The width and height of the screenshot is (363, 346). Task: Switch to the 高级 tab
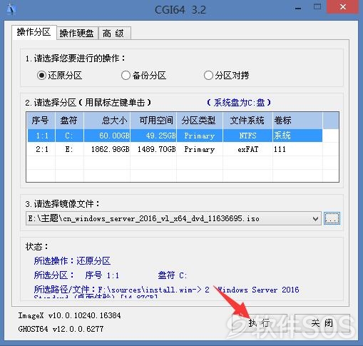click(x=113, y=34)
